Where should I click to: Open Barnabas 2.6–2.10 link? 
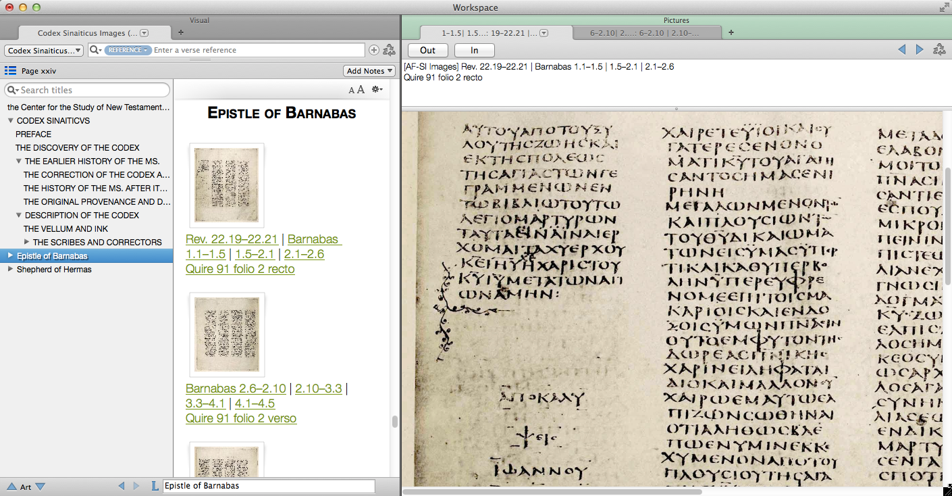tap(236, 389)
